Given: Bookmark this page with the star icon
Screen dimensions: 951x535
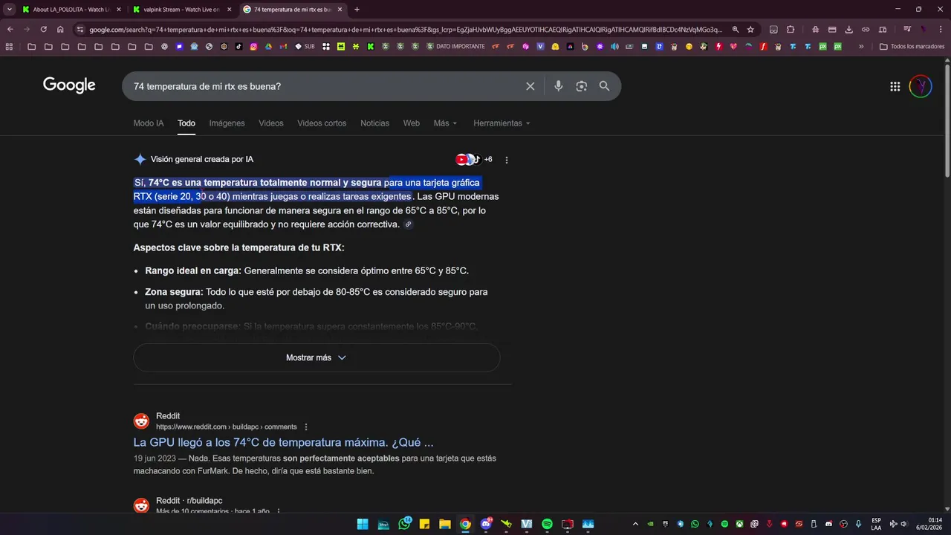Looking at the screenshot, I should coord(751,30).
